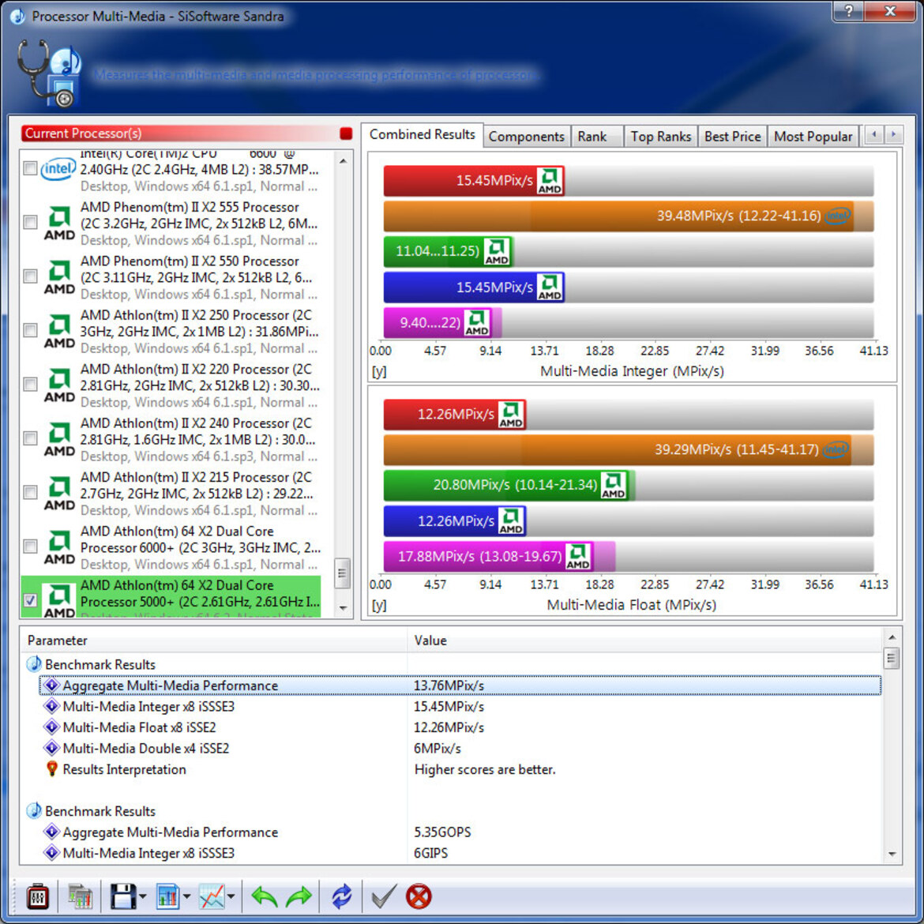Viewport: 924px width, 924px height.
Task: Click the AMD logo next to Phenom II X2 555
Action: pyautogui.click(x=59, y=223)
